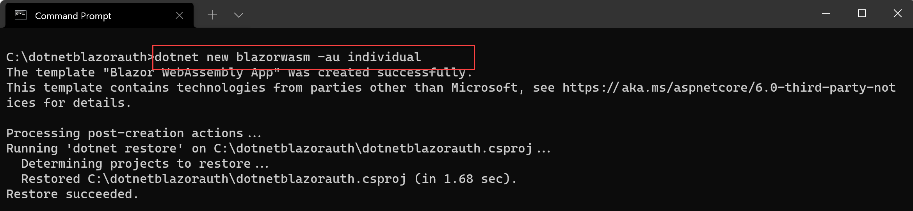
Task: Open a new terminal tab
Action: pos(212,15)
